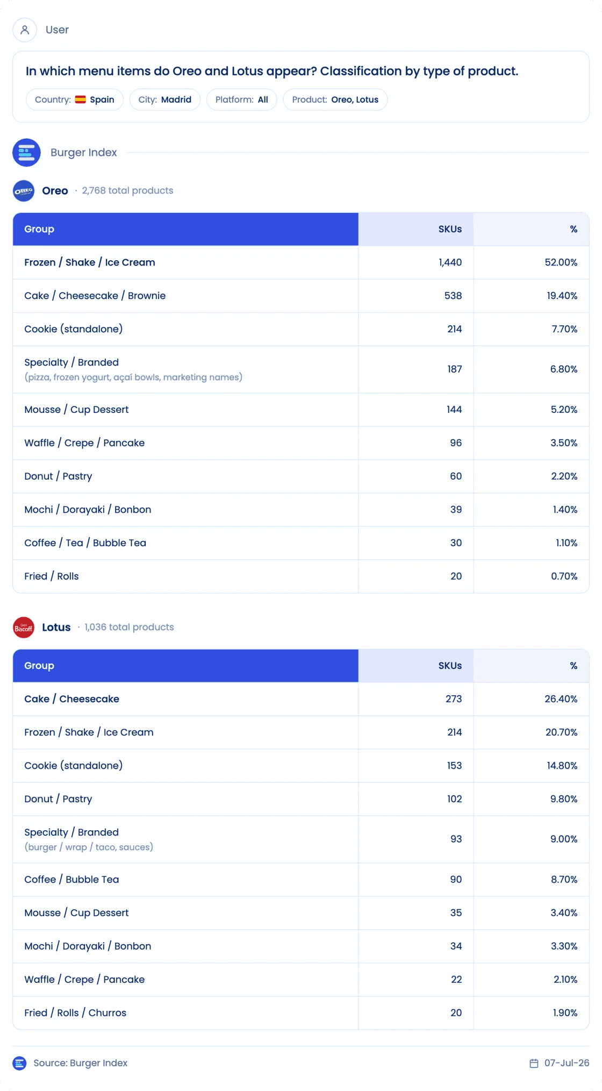Open the Platform: All filter chip
This screenshot has height=1091, width=602.
242,99
